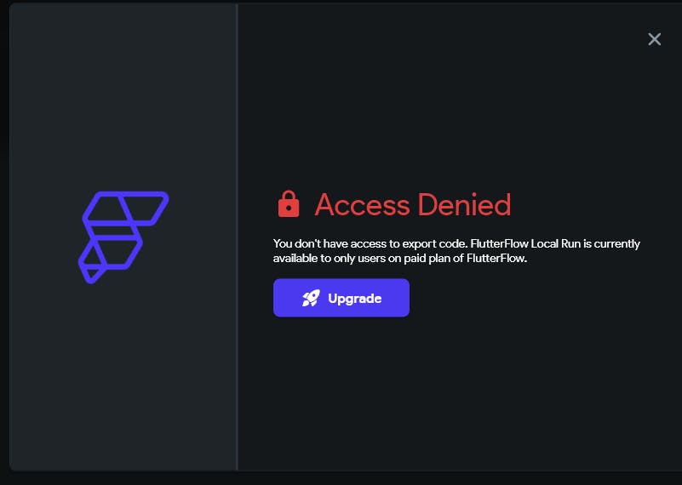Close the Access Denied dialog with X

point(654,39)
